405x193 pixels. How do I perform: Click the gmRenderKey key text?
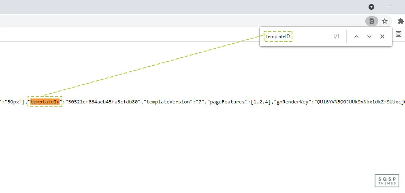(x=292, y=102)
